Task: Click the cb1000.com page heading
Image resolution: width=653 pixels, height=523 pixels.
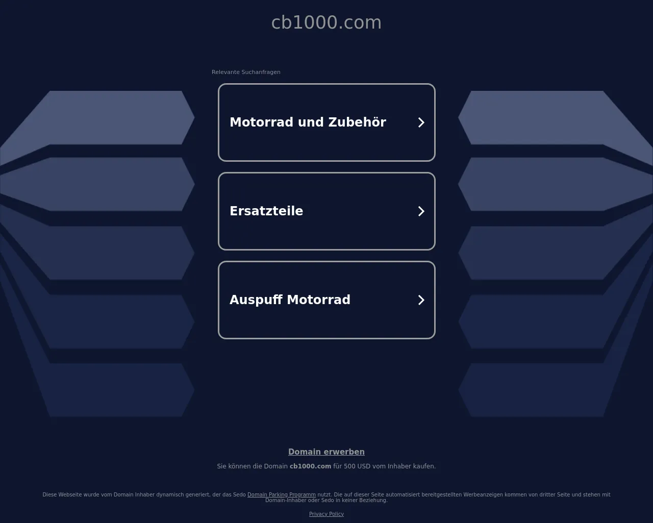Action: 326,22
